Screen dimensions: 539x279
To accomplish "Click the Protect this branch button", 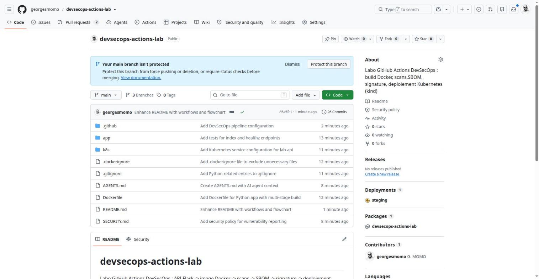I will (x=329, y=64).
